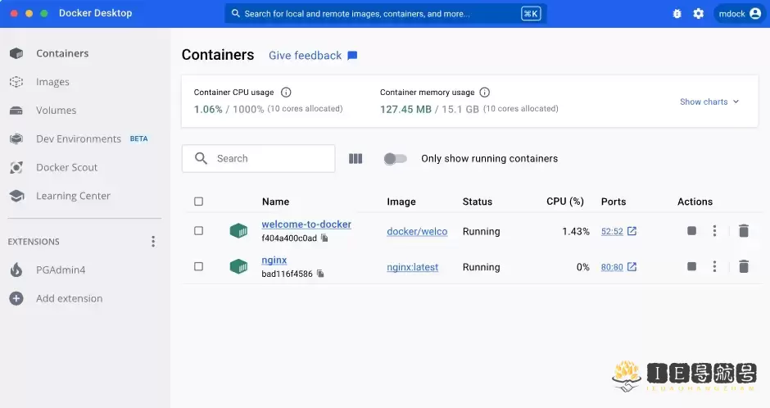Screen dimensions: 770x408
Task: Open the nginx container link
Action: (x=274, y=261)
